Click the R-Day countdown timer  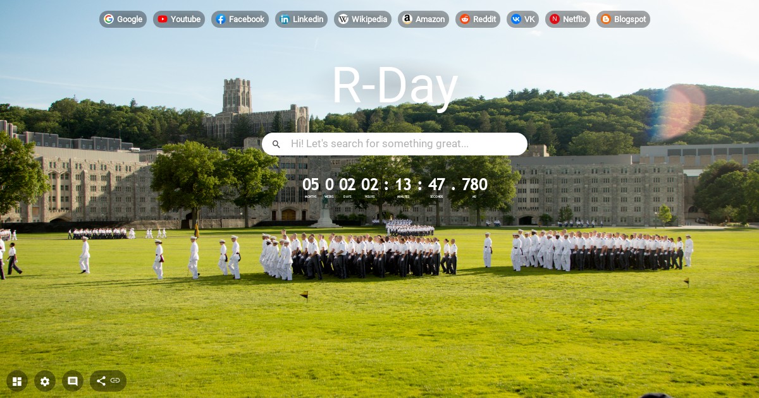click(395, 185)
